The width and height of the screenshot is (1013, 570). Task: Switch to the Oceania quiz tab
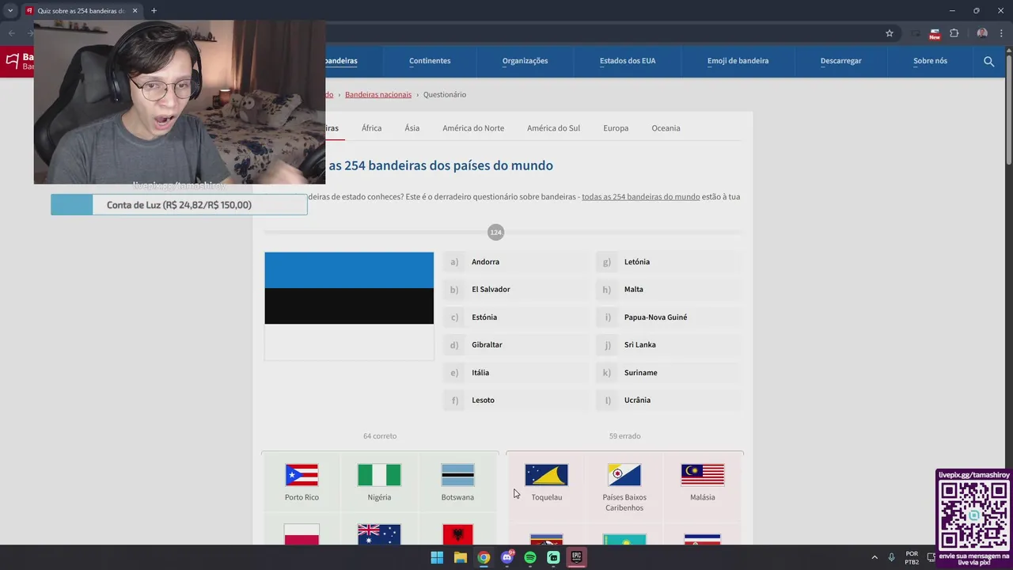point(666,128)
